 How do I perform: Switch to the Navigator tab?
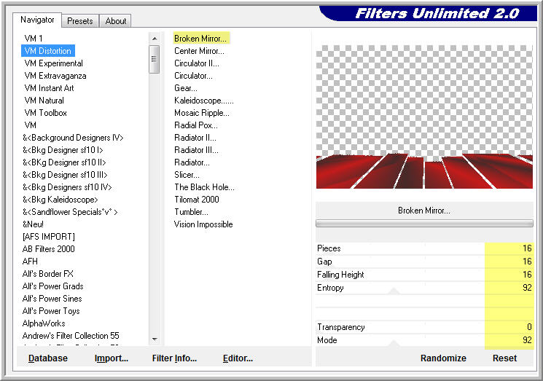[37, 20]
